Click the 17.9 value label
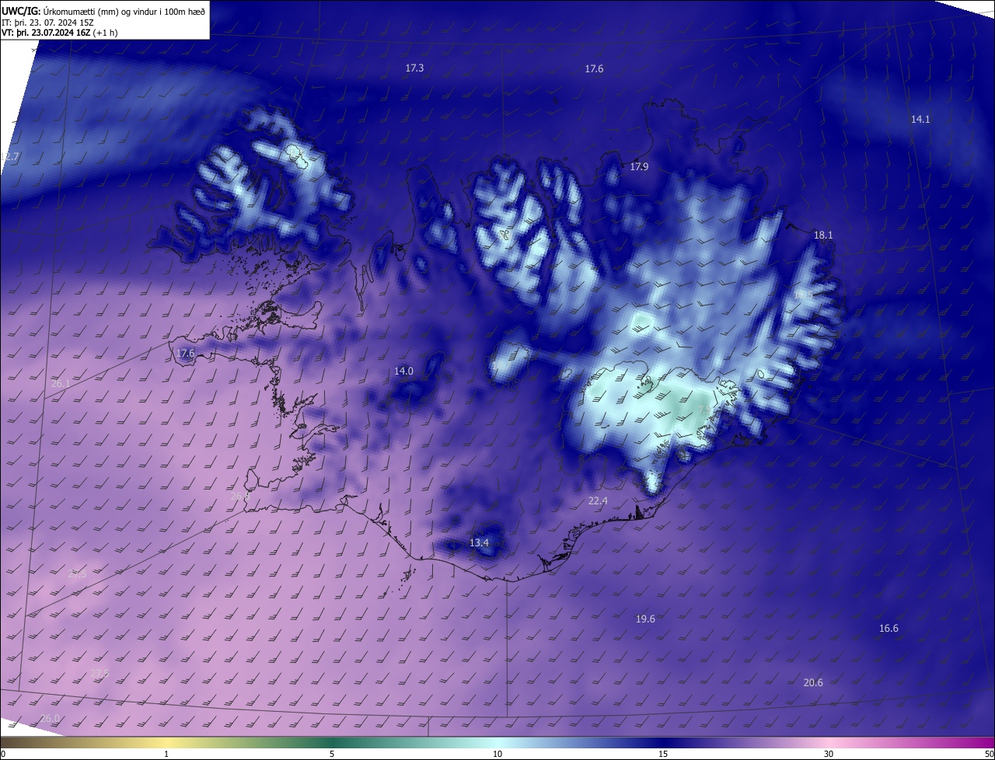The height and width of the screenshot is (760, 995). (x=639, y=167)
